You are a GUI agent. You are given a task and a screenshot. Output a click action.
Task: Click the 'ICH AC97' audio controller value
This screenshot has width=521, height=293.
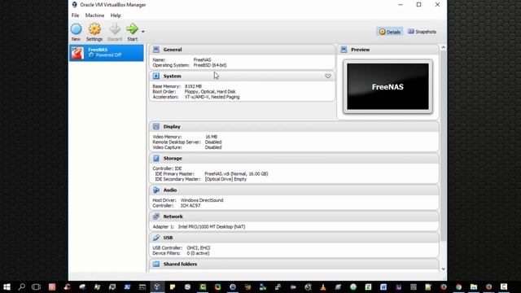click(x=190, y=206)
